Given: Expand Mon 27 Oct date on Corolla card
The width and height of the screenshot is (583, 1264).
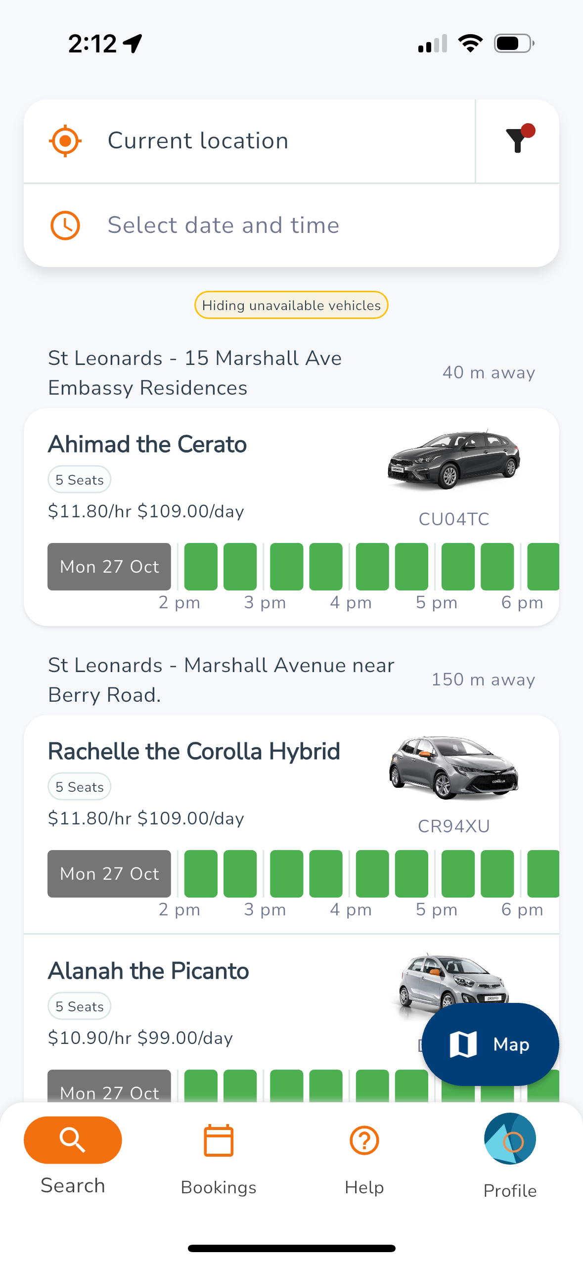Looking at the screenshot, I should (x=109, y=874).
